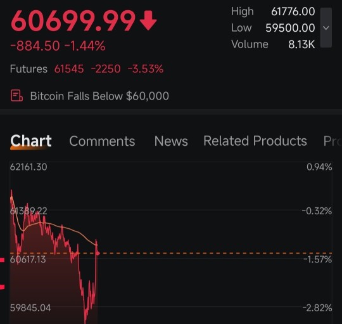Tap the current price 60699.99
Image resolution: width=342 pixels, height=324 pixels.
click(x=73, y=21)
